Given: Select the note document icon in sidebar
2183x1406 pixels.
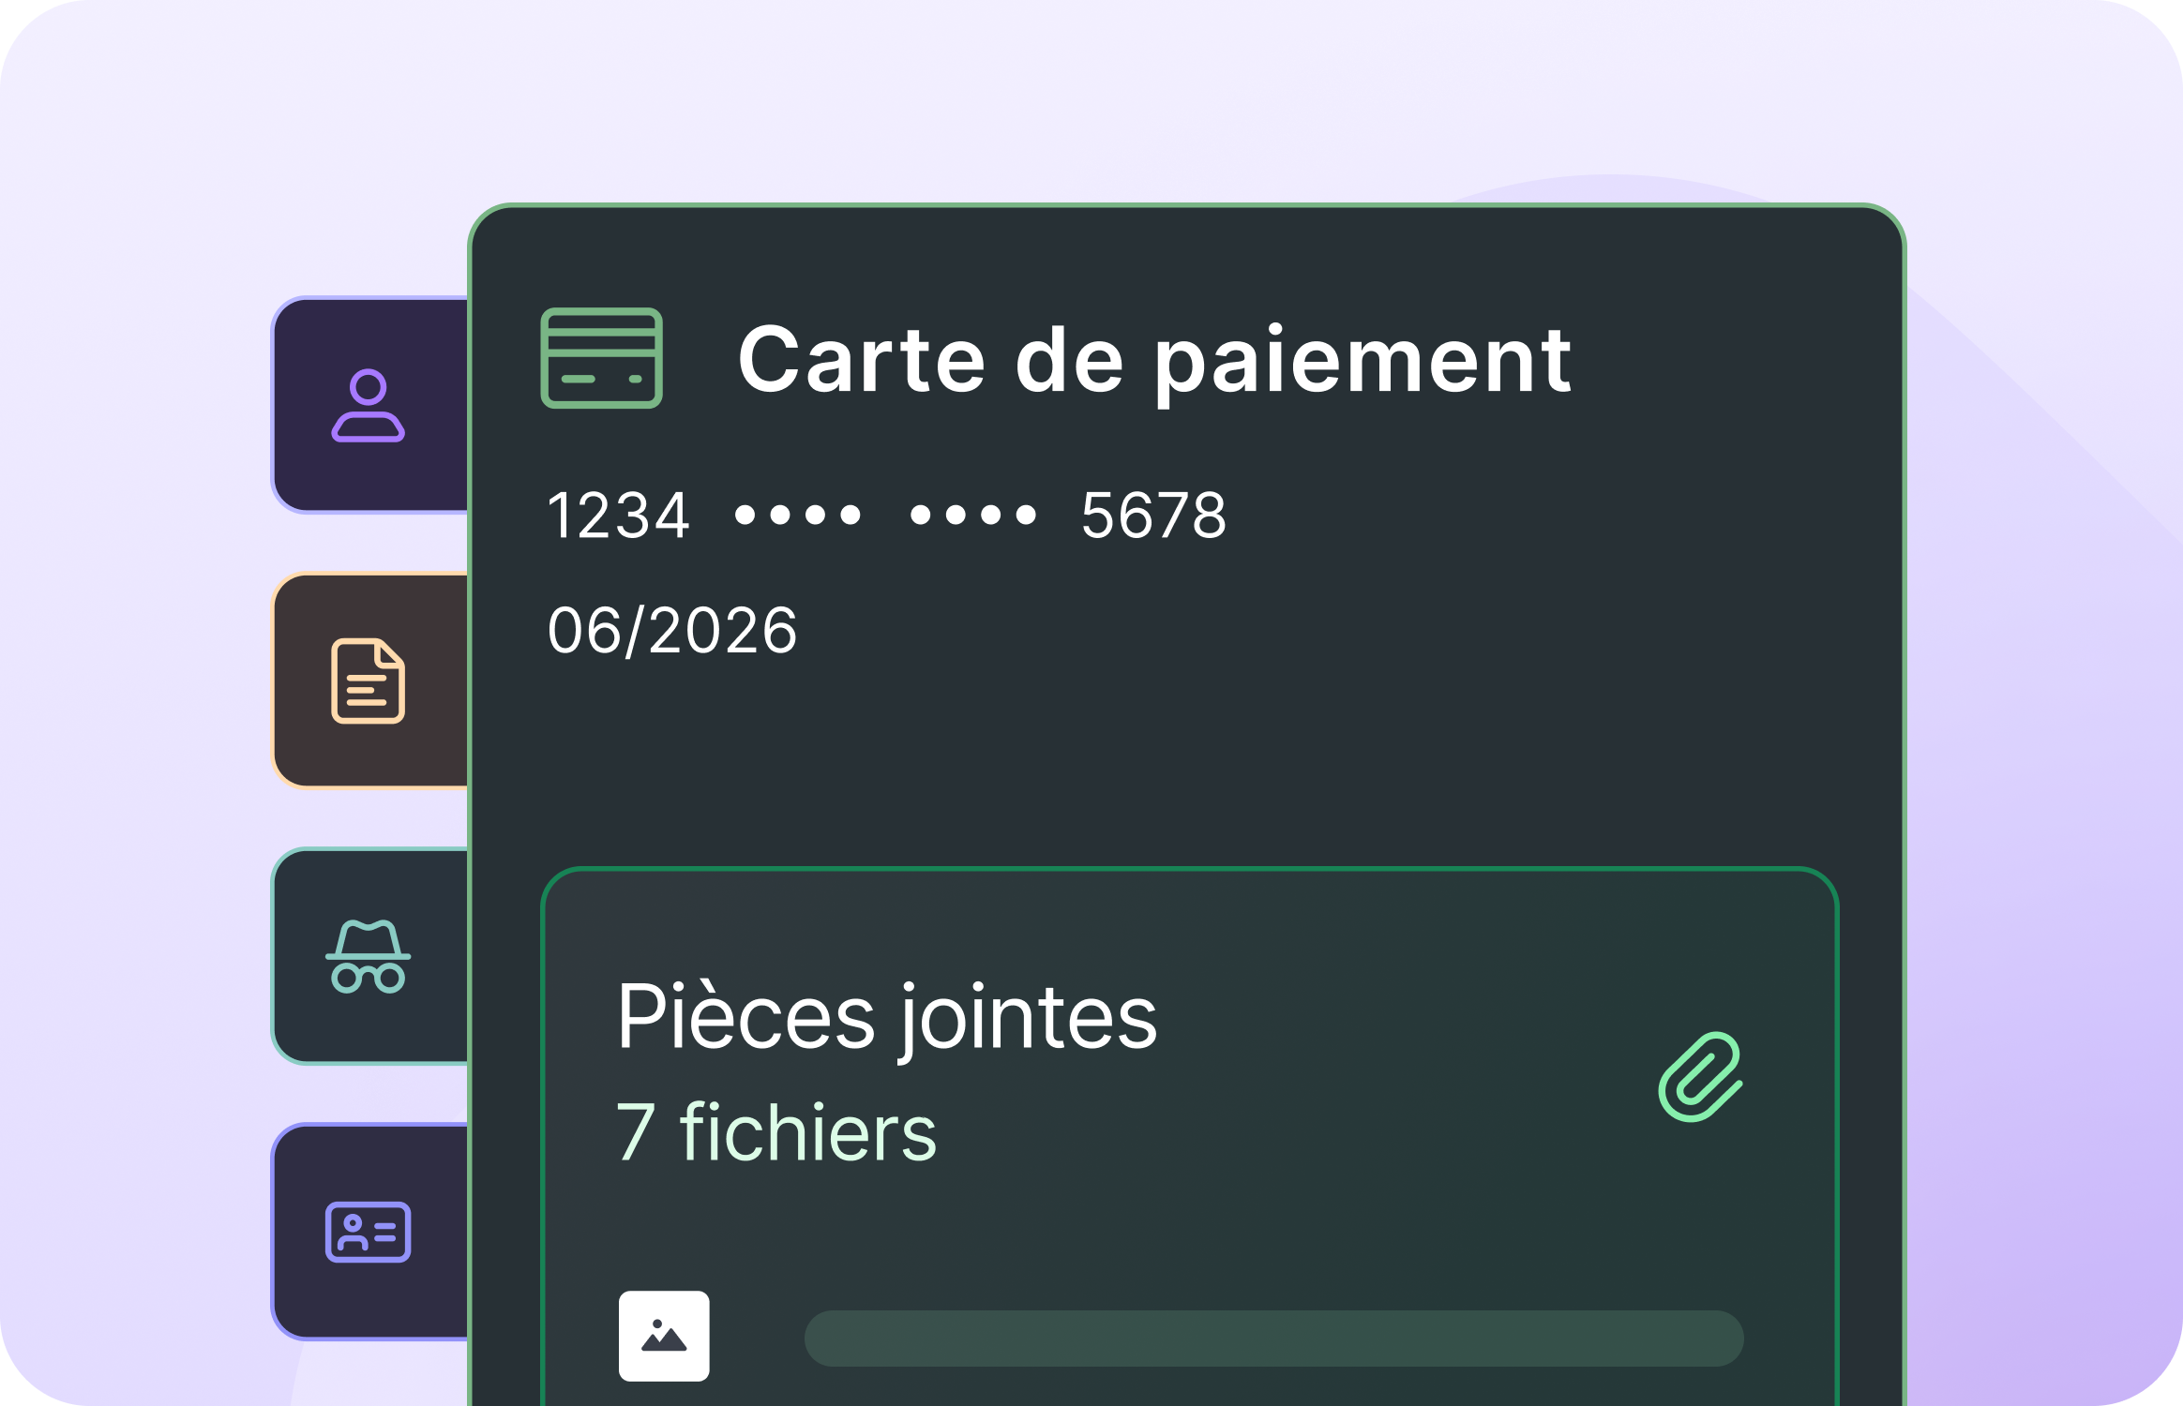Looking at the screenshot, I should [369, 681].
